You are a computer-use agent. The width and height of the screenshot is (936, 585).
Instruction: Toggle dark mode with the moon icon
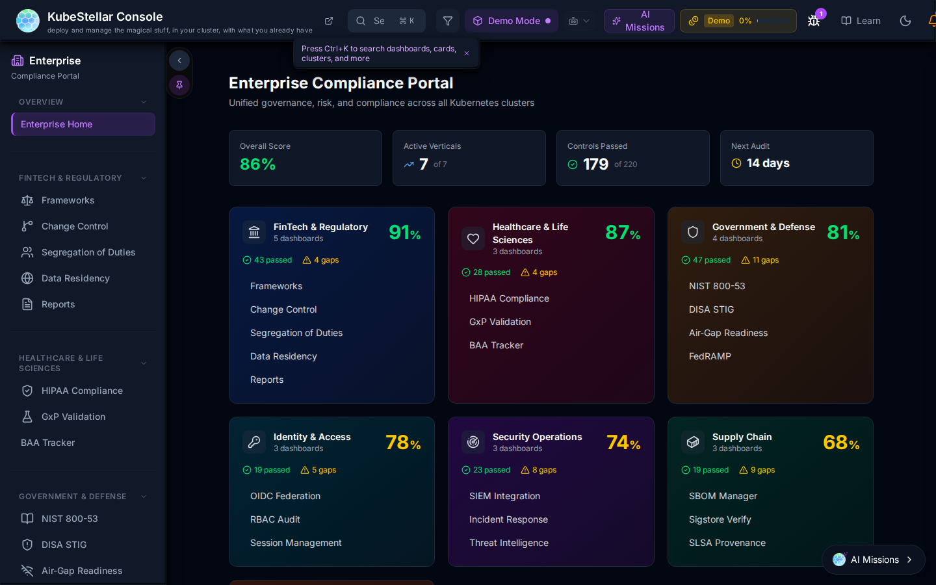[905, 21]
